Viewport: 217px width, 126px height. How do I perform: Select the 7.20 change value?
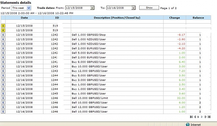(182, 71)
